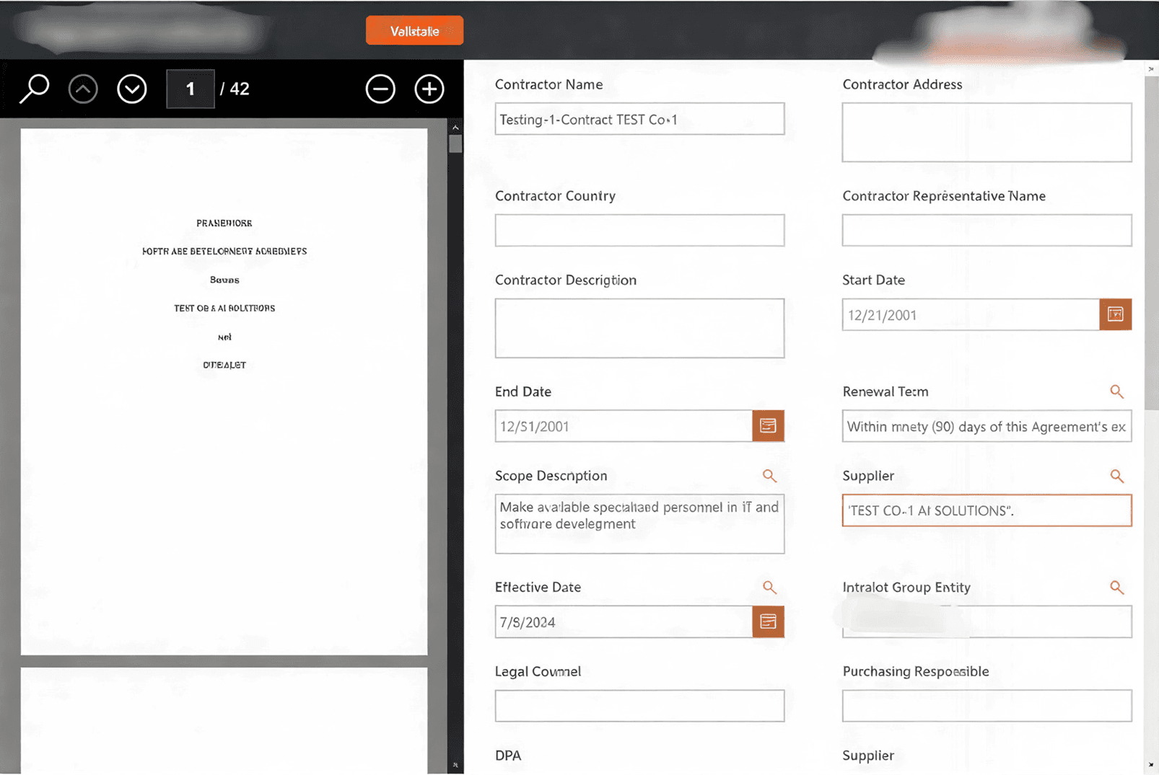Click the first page thumbnail of the document
Viewport: 1159px width, 775px height.
[224, 391]
